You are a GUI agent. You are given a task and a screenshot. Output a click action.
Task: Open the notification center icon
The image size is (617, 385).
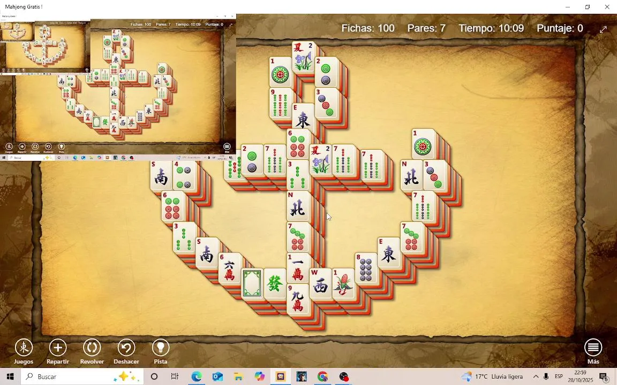[604, 376]
